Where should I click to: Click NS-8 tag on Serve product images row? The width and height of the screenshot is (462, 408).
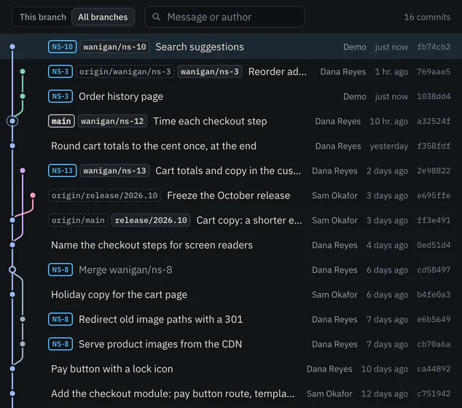pos(60,344)
